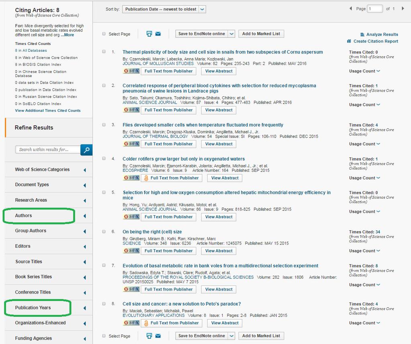Click in Search within results field
Image resolution: width=411 pixels, height=344 pixels.
point(48,150)
